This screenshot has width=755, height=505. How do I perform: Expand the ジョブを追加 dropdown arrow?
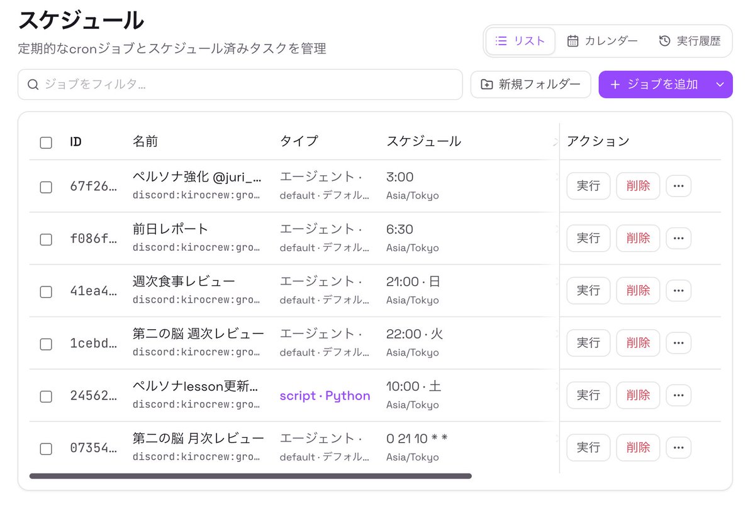point(720,85)
